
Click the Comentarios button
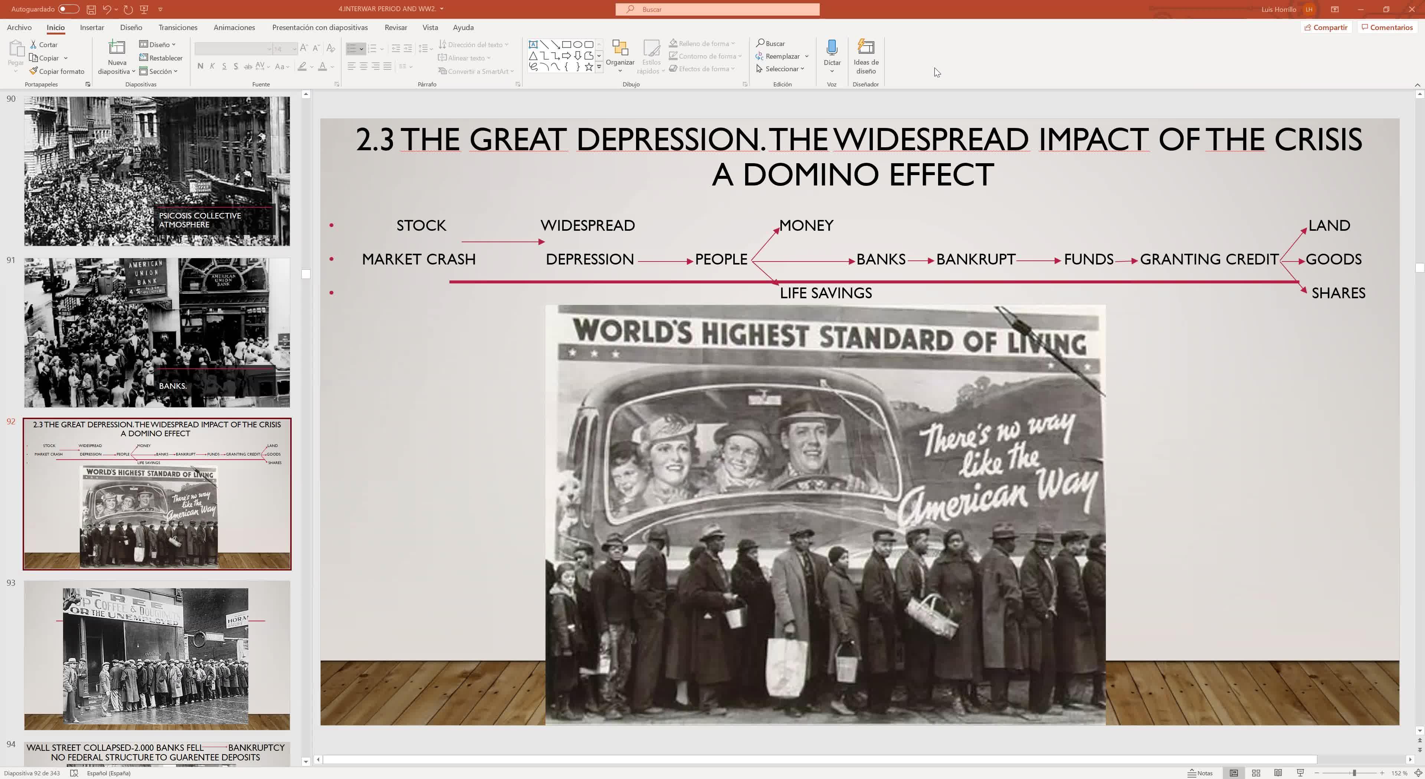tap(1387, 28)
